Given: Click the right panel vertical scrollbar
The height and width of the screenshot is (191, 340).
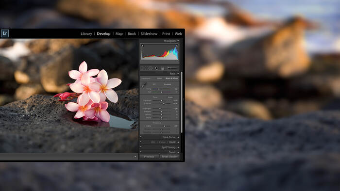Looking at the screenshot, I should (x=182, y=102).
